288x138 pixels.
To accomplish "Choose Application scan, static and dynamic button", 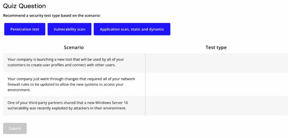I will click(x=132, y=29).
